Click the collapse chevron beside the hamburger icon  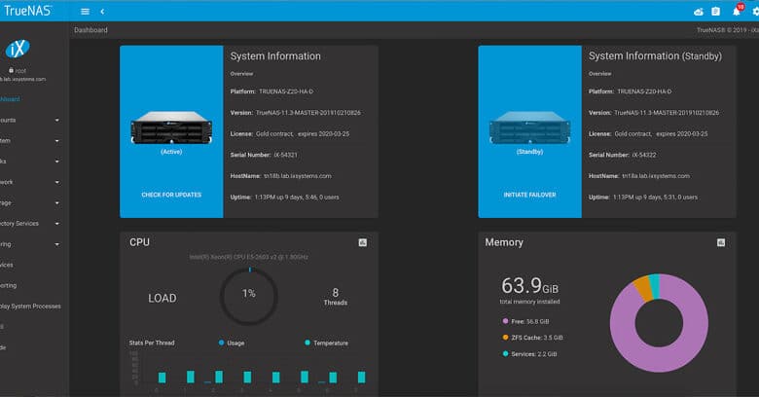102,11
